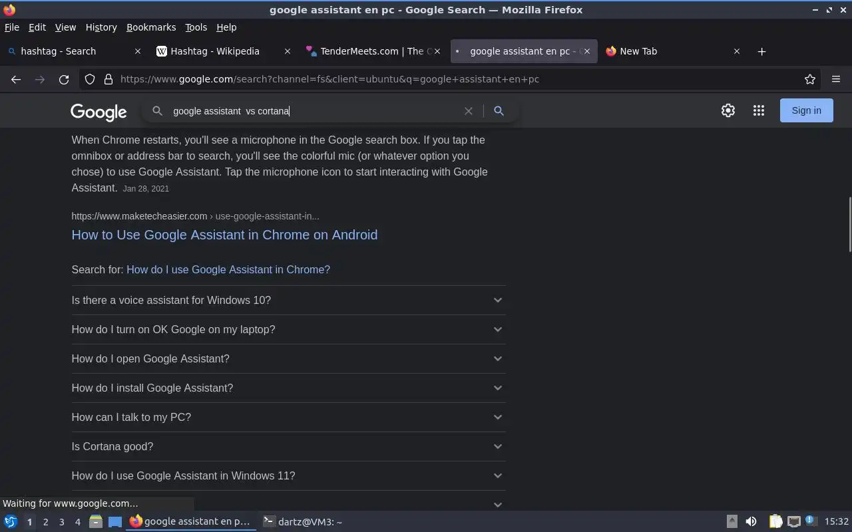Click the page vertical scrollbar thumb
852x532 pixels.
(x=849, y=224)
